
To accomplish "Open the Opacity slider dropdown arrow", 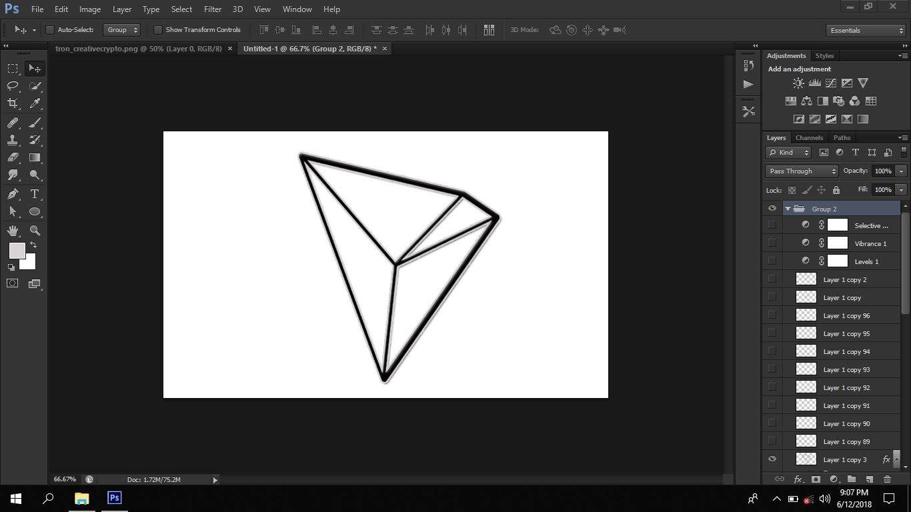I will (902, 171).
